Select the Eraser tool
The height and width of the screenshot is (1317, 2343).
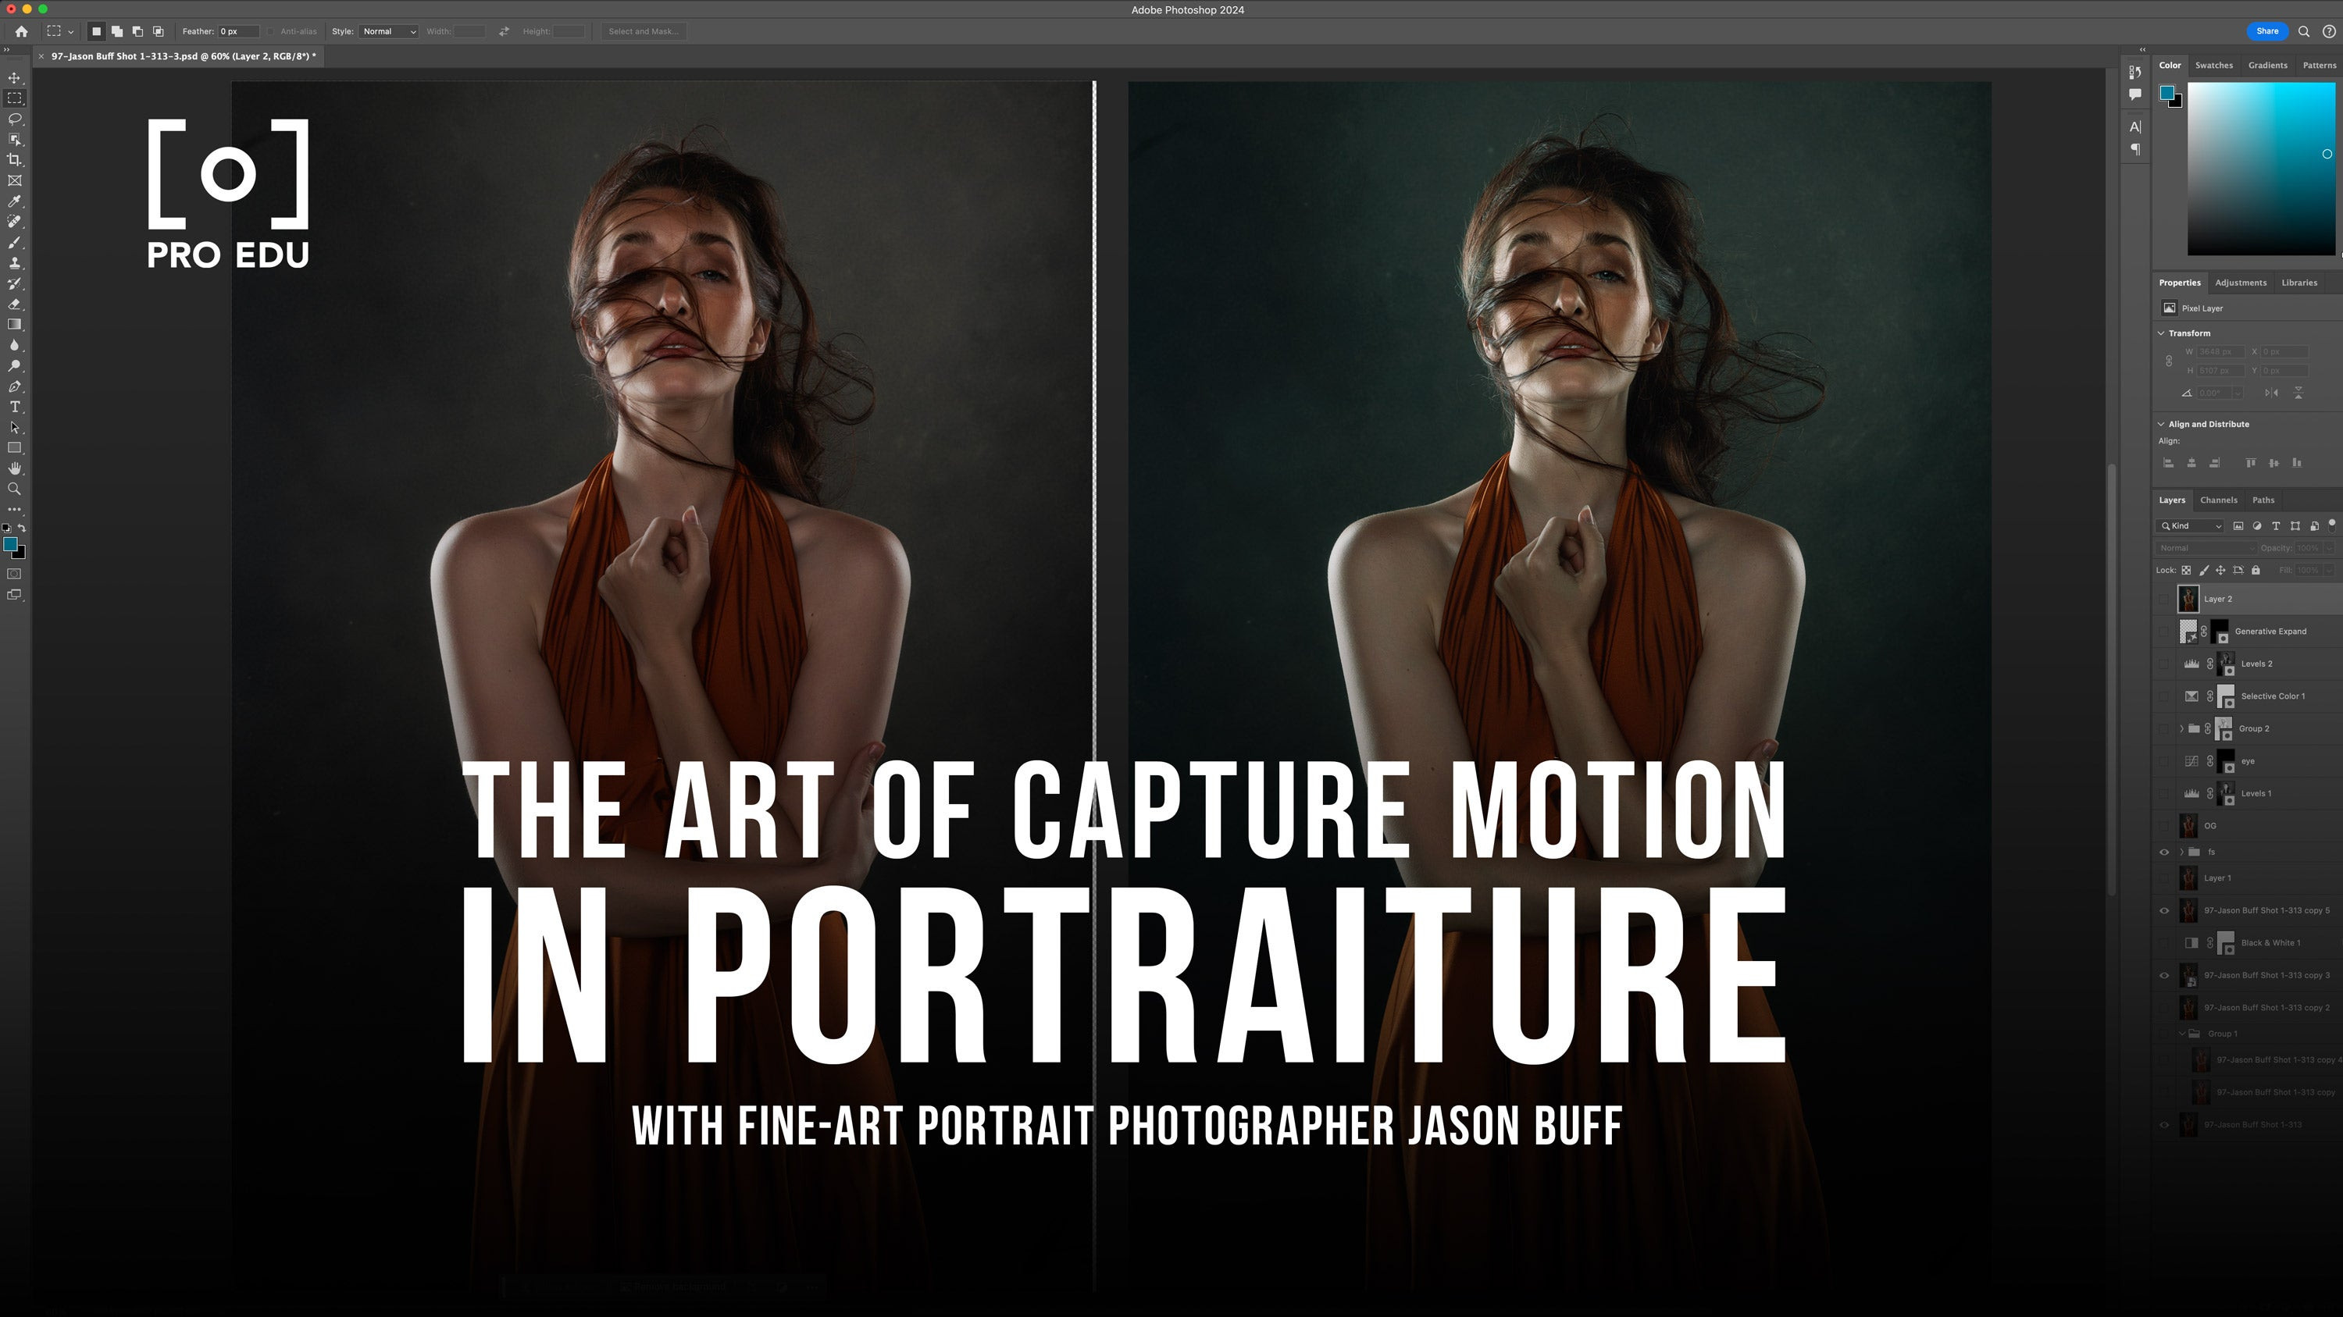pyautogui.click(x=15, y=304)
